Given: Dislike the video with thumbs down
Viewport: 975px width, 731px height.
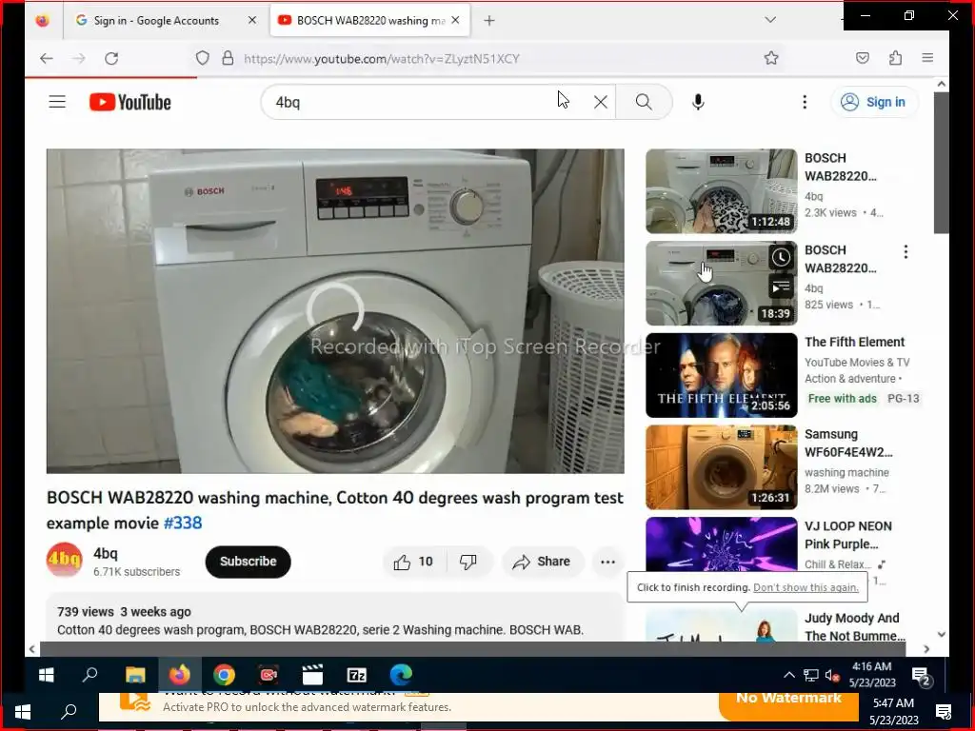Looking at the screenshot, I should [468, 562].
